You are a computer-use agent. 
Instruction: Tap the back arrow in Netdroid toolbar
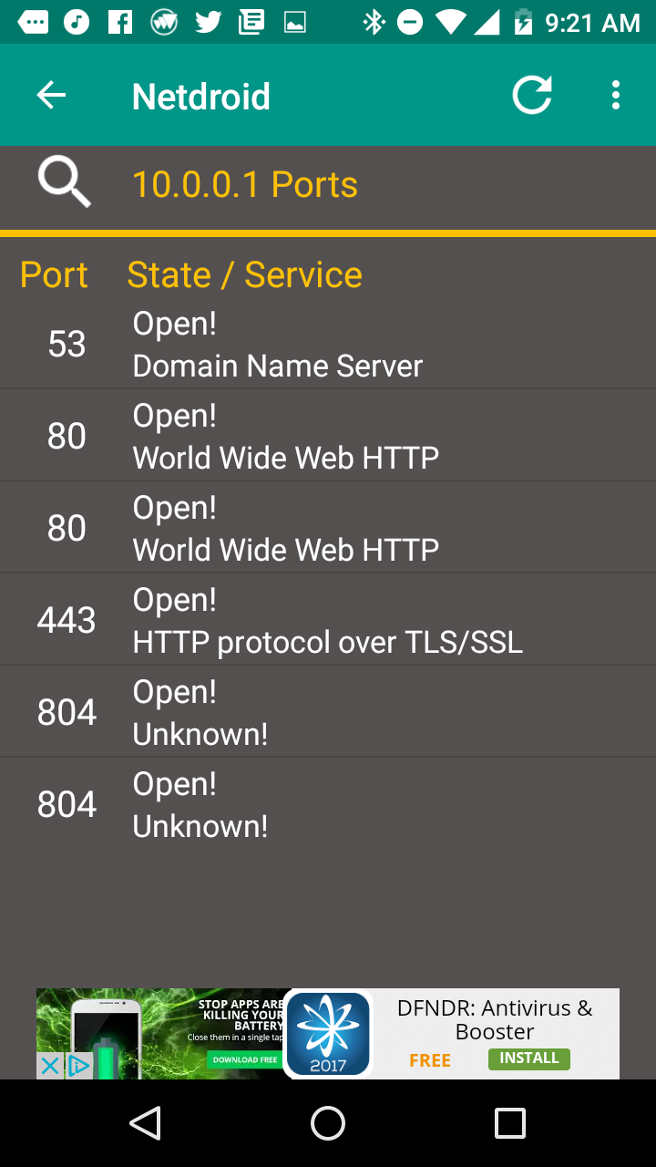coord(51,96)
